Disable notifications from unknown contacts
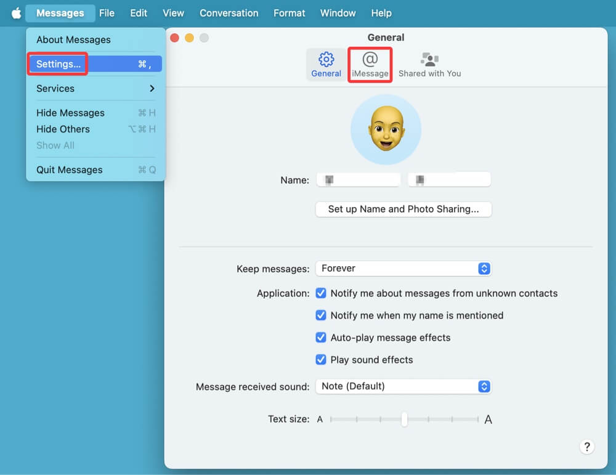Screen dimensions: 616x475 click(321, 293)
